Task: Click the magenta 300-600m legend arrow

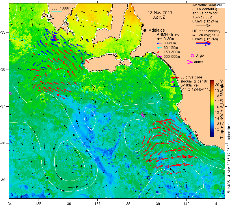Action: [160, 57]
